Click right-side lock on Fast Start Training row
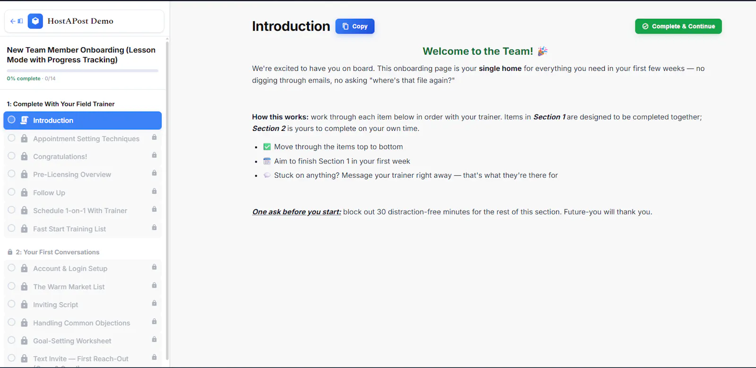The width and height of the screenshot is (756, 368). point(154,227)
